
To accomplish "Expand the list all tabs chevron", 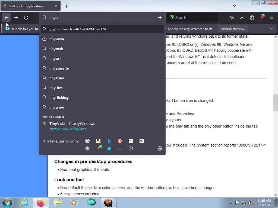I will coord(234,6).
